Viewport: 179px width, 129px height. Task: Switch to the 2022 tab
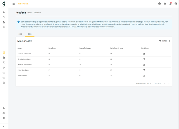pyautogui.click(x=20, y=34)
